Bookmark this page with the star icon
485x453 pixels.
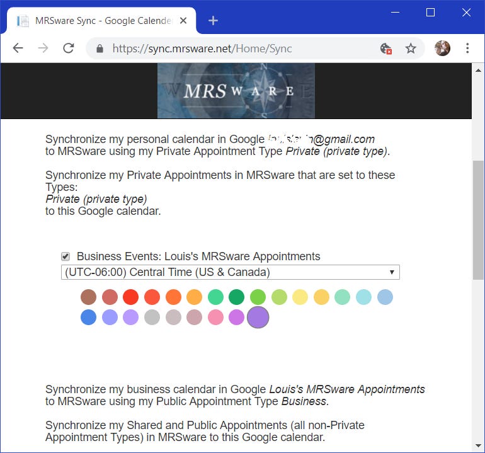tap(411, 49)
